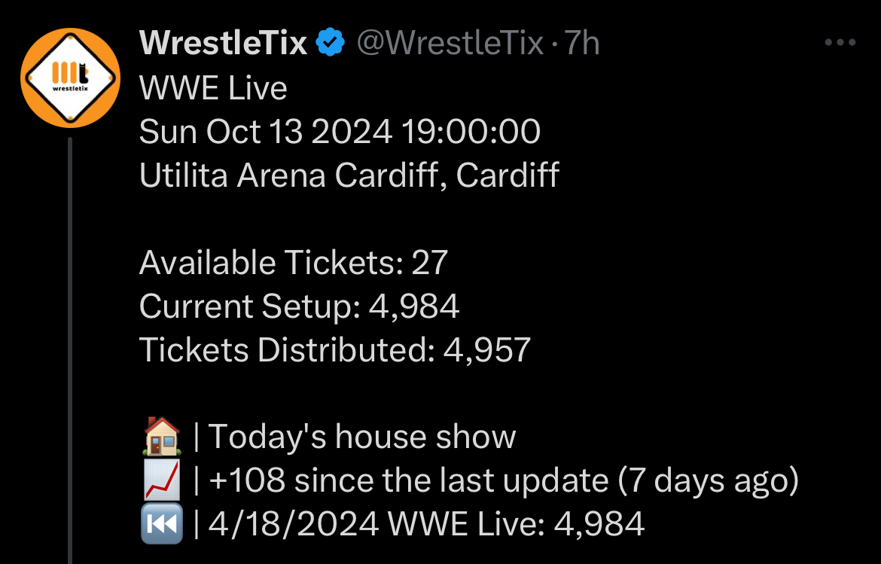The height and width of the screenshot is (564, 881).
Task: Open the three-dot more options menu
Action: point(840,43)
